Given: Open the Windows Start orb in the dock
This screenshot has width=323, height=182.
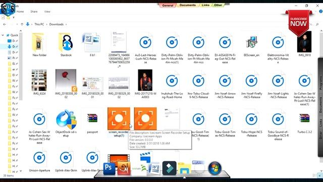Looking at the screenshot, I should (x=214, y=168).
